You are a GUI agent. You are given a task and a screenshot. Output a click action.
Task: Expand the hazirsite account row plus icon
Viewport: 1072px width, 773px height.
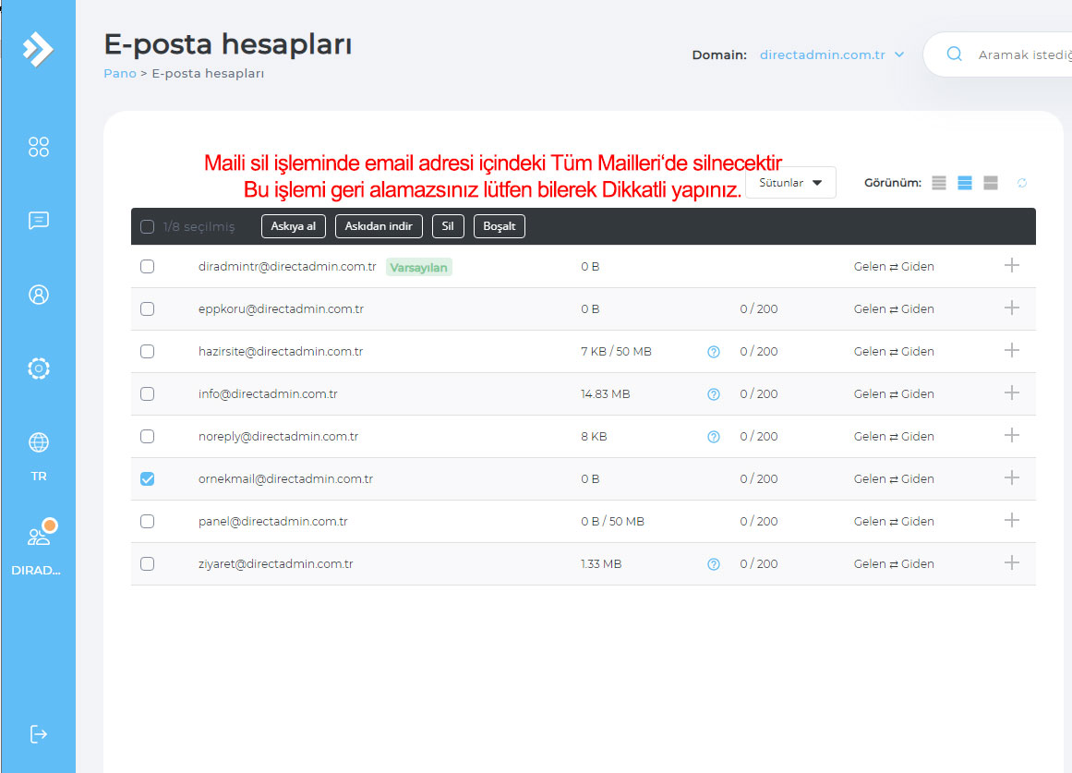pyautogui.click(x=1012, y=350)
